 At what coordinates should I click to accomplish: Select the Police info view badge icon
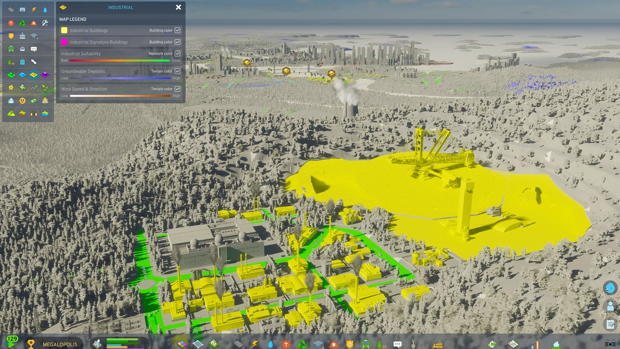[x=11, y=36]
